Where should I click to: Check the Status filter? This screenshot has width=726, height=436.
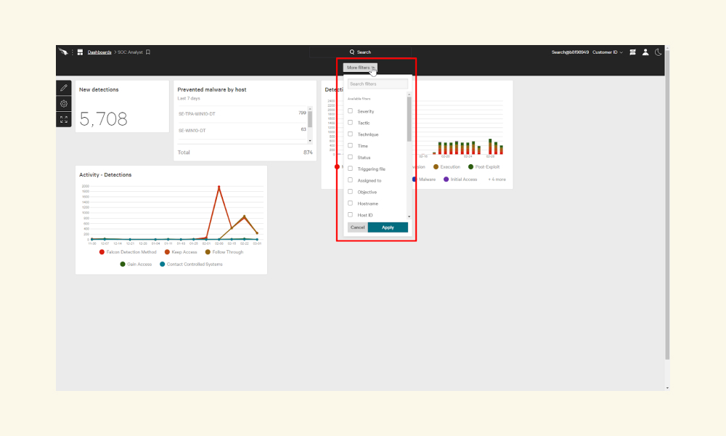coord(351,157)
